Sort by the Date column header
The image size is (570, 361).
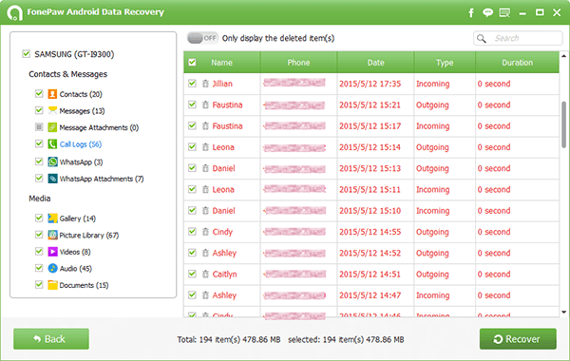click(375, 63)
